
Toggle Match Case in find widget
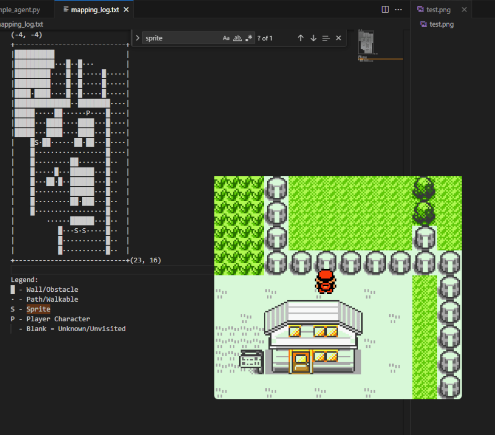click(226, 38)
